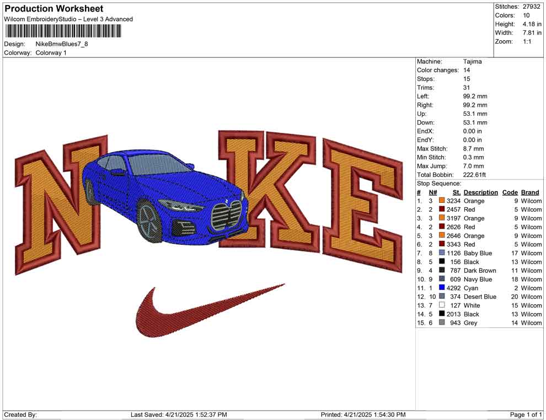
Task: Click the height value '4.18 in'
Action: [532, 24]
